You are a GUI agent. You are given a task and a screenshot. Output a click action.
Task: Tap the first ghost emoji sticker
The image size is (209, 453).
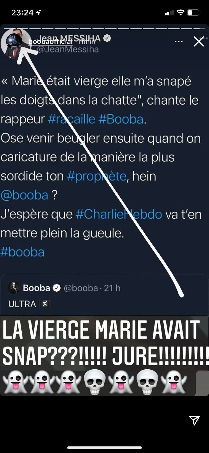click(15, 382)
